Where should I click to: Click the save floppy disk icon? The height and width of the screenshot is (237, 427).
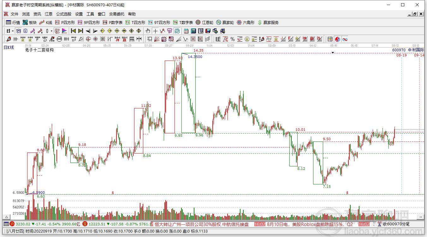pos(208,31)
